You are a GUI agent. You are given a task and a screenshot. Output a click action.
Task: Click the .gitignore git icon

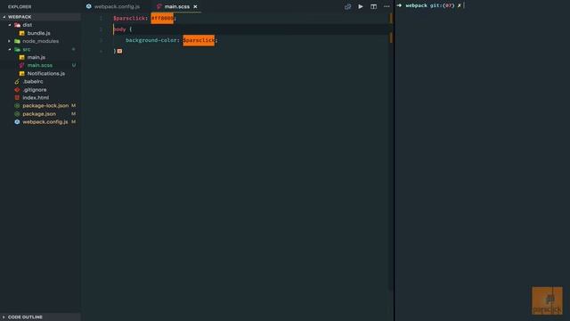coord(17,89)
